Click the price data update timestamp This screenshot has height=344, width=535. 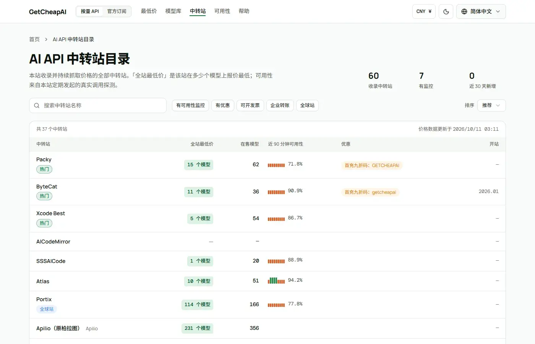459,129
